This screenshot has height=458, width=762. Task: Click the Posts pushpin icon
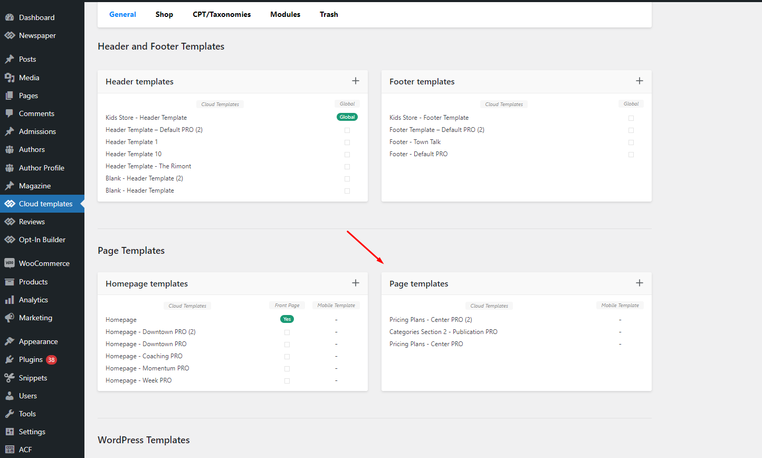[9, 59]
